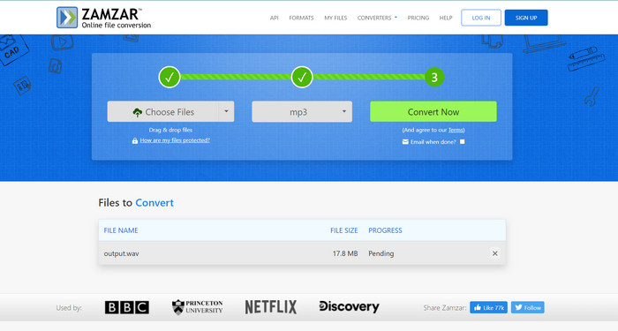Go to My Files
The height and width of the screenshot is (331, 618).
335,18
